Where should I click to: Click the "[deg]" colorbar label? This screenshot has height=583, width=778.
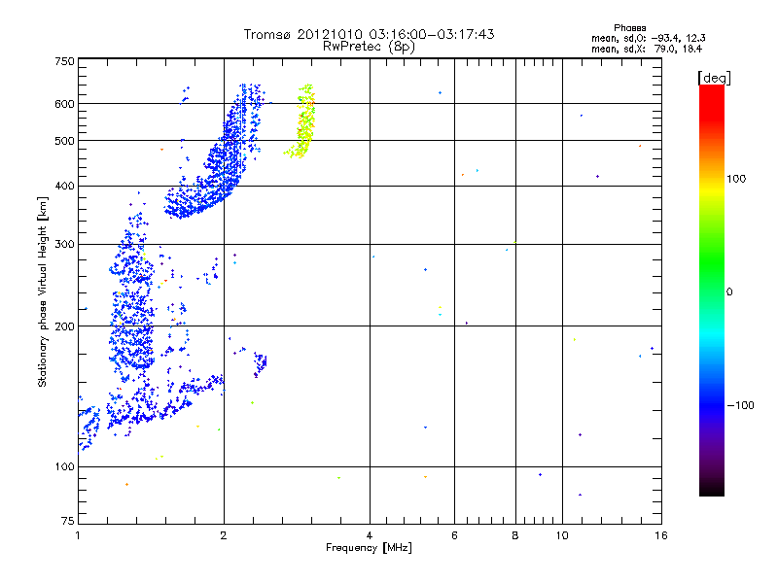[x=714, y=78]
